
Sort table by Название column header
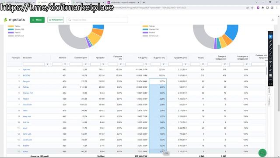(x=27, y=57)
